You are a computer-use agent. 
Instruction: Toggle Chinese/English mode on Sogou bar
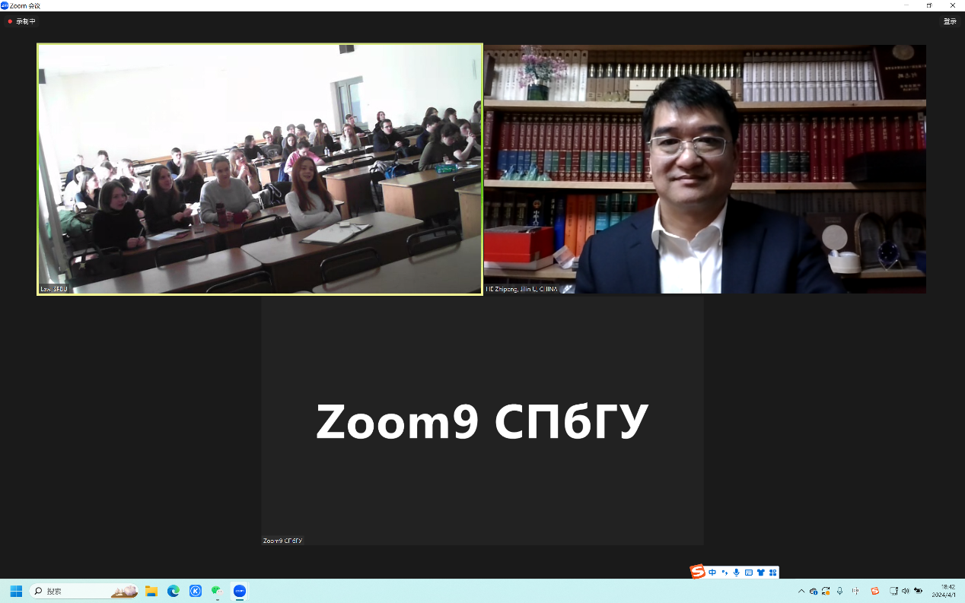coord(712,573)
